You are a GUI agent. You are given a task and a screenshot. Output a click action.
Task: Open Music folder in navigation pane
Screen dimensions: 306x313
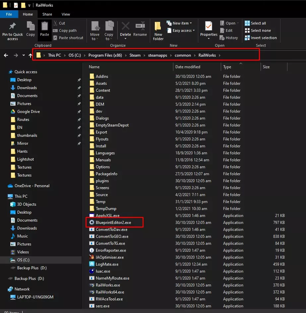[x=23, y=236]
